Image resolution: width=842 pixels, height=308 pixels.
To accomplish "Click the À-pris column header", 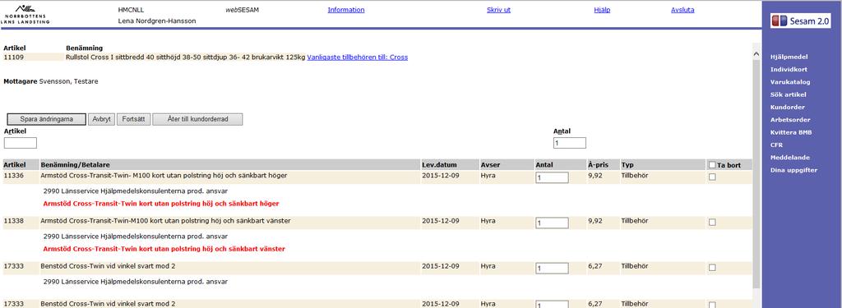I will pos(599,165).
